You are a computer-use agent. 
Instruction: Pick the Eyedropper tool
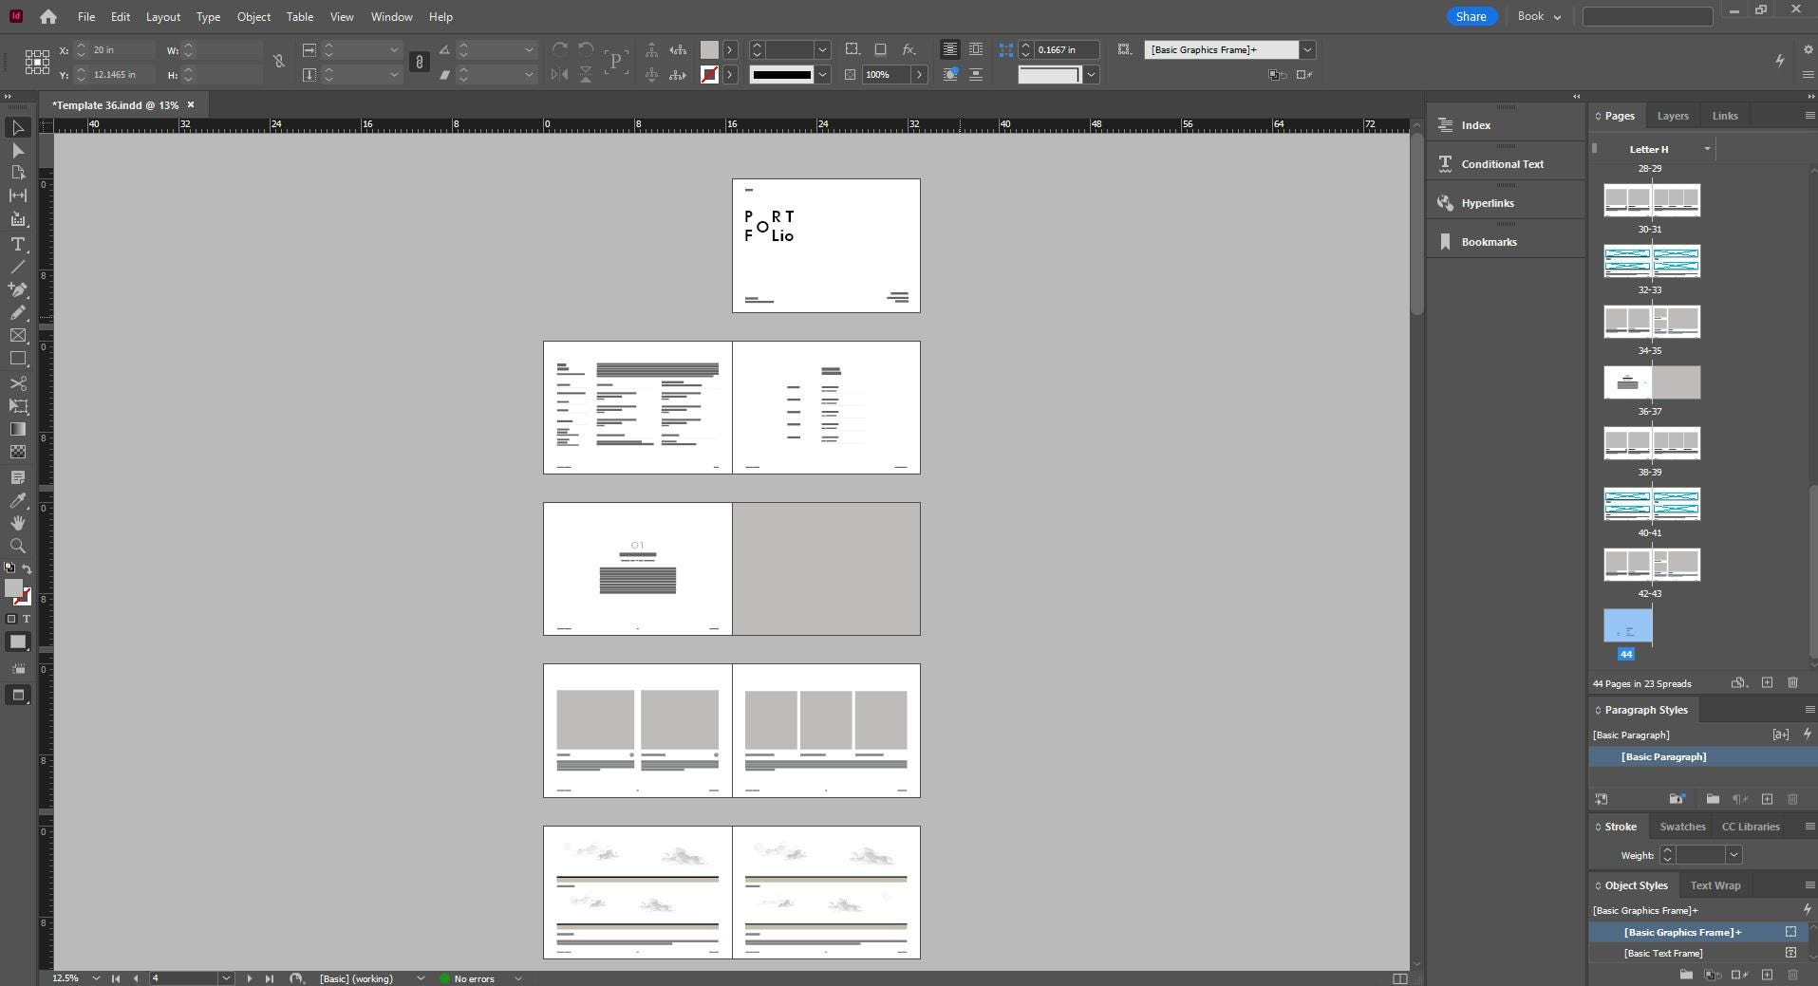[17, 500]
